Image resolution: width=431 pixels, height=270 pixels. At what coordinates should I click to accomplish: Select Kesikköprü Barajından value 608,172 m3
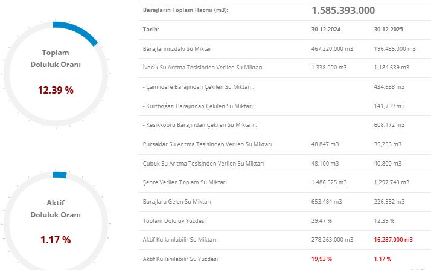[x=392, y=125]
